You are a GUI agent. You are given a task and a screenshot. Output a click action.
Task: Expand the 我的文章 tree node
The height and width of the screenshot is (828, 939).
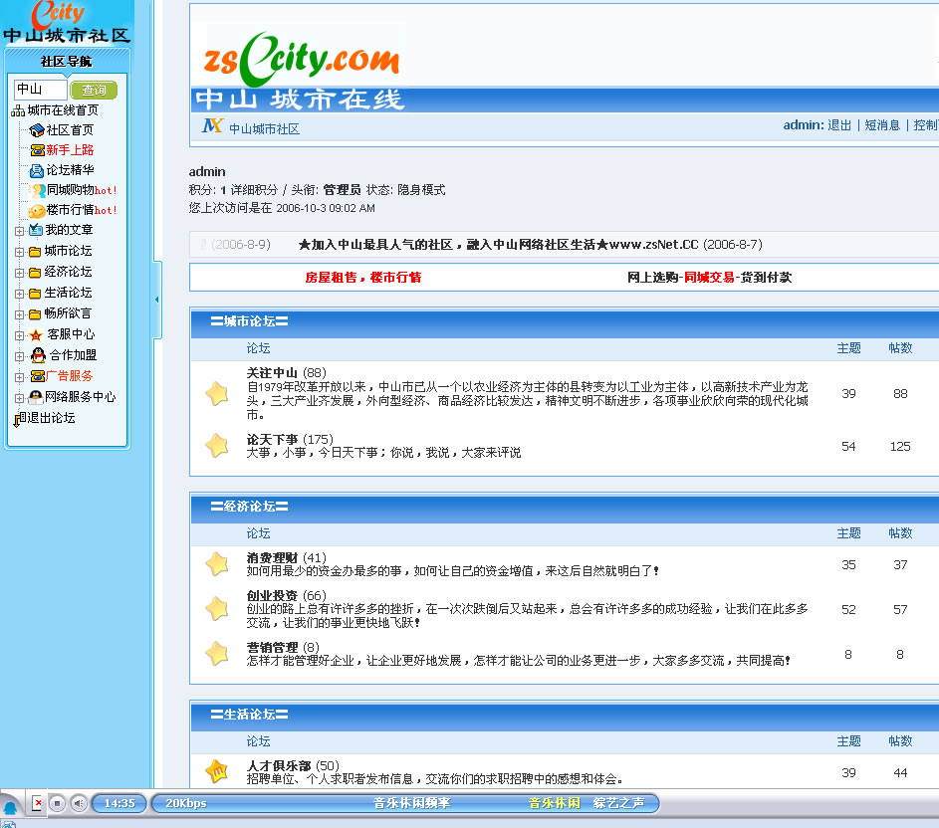pyautogui.click(x=19, y=231)
